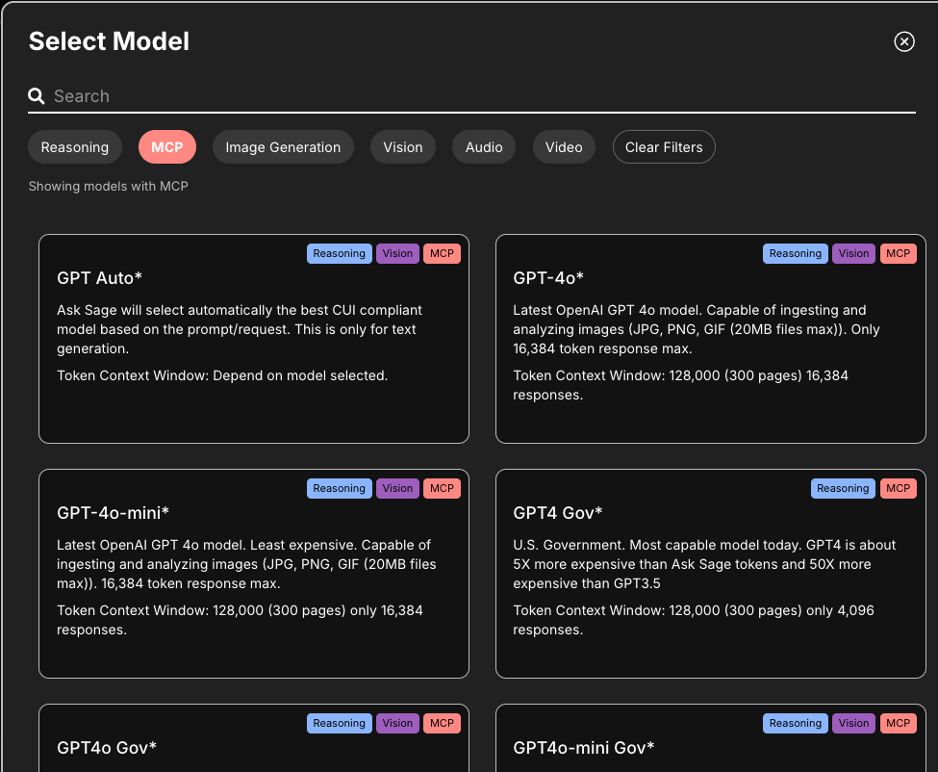Select the GPT Auto* model card
Viewport: 938px width, 772px height.
[x=254, y=339]
